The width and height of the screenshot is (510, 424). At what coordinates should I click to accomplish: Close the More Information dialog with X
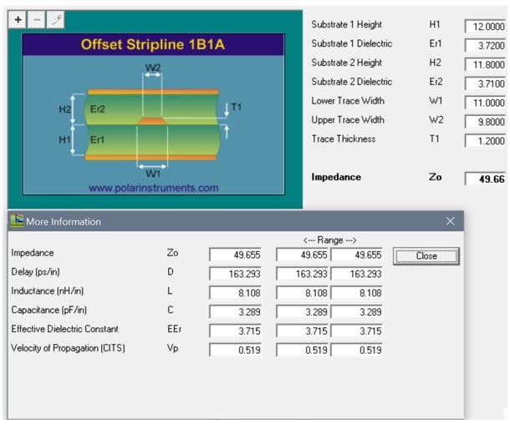[451, 221]
